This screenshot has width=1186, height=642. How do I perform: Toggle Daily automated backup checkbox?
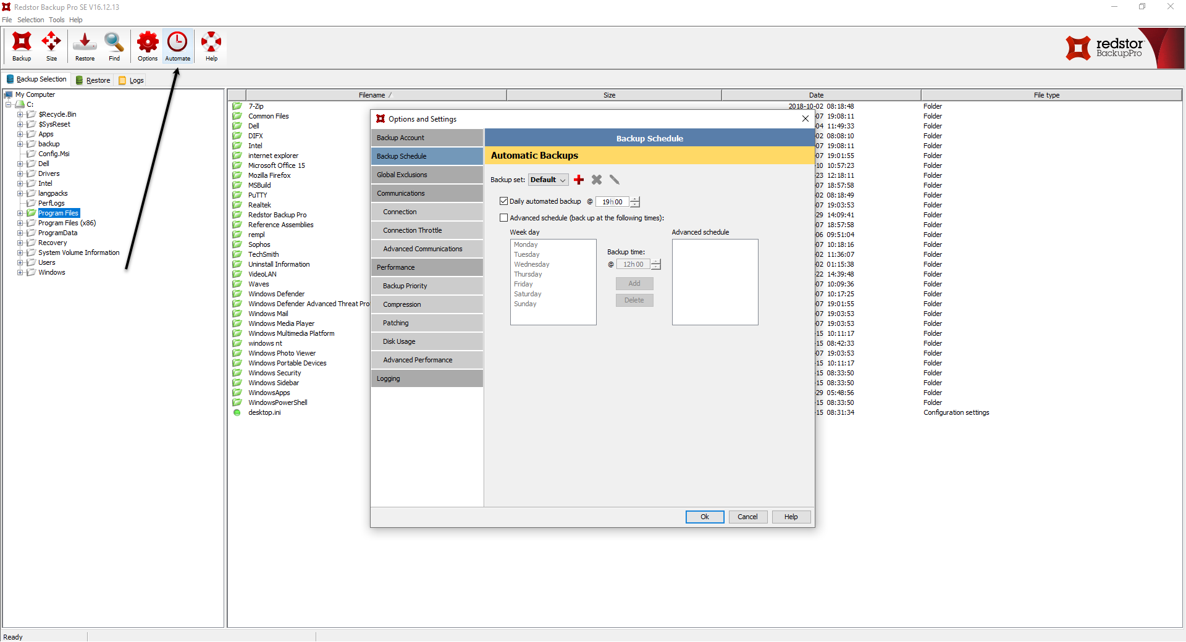click(504, 201)
